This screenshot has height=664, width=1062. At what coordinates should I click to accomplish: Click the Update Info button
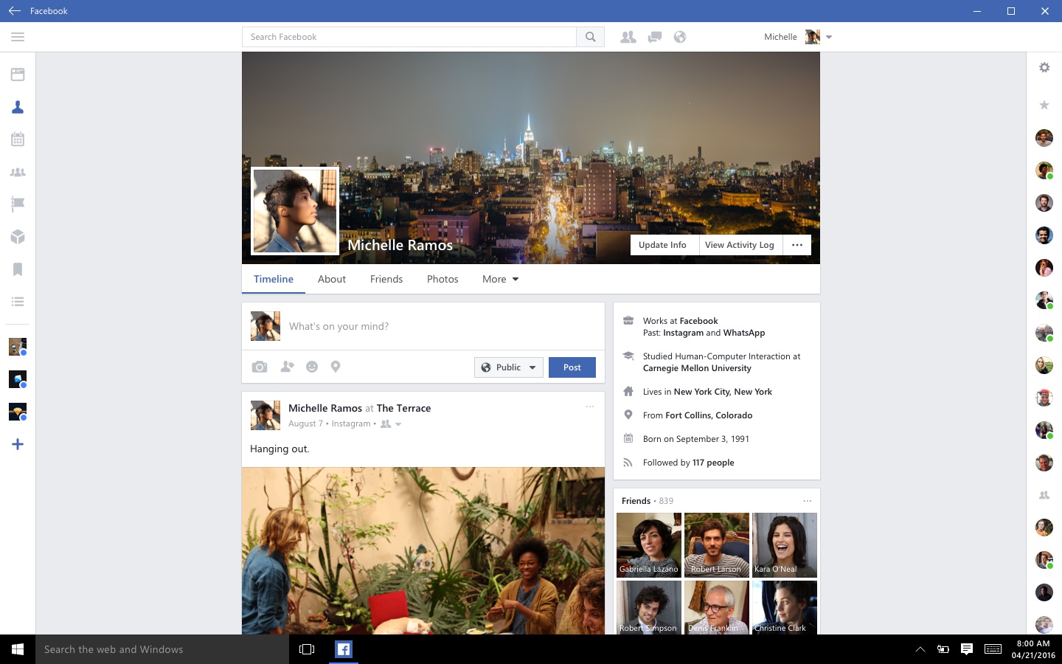pos(662,244)
